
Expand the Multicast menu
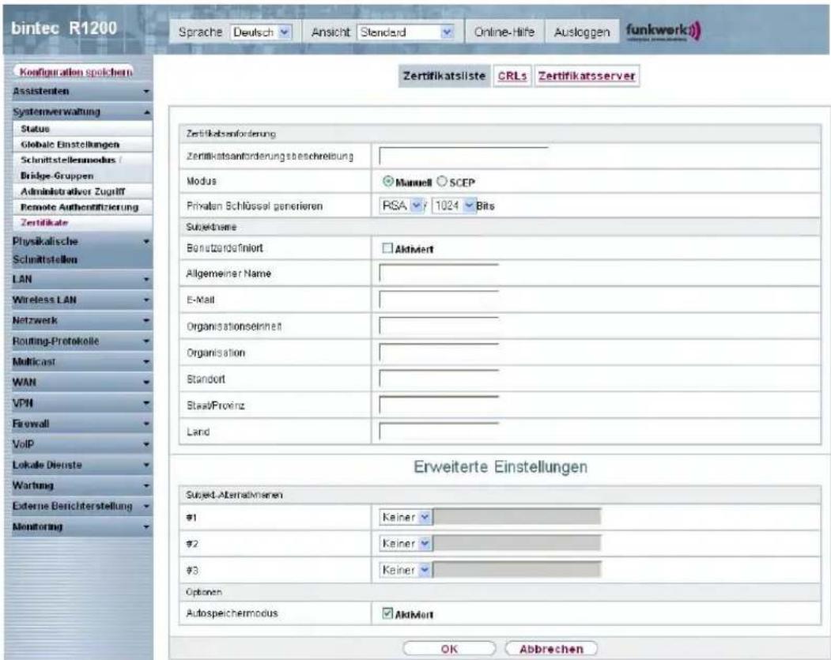tap(81, 362)
